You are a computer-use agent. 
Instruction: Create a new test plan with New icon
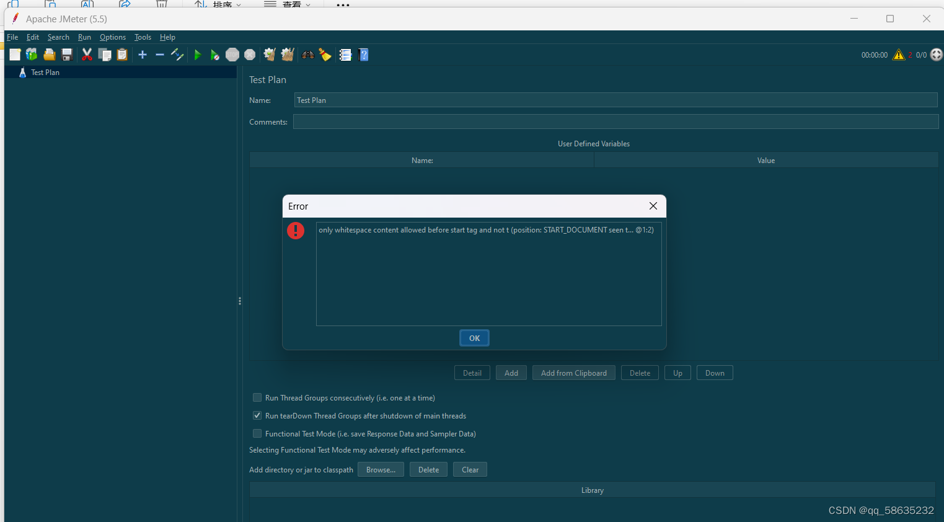[15, 55]
